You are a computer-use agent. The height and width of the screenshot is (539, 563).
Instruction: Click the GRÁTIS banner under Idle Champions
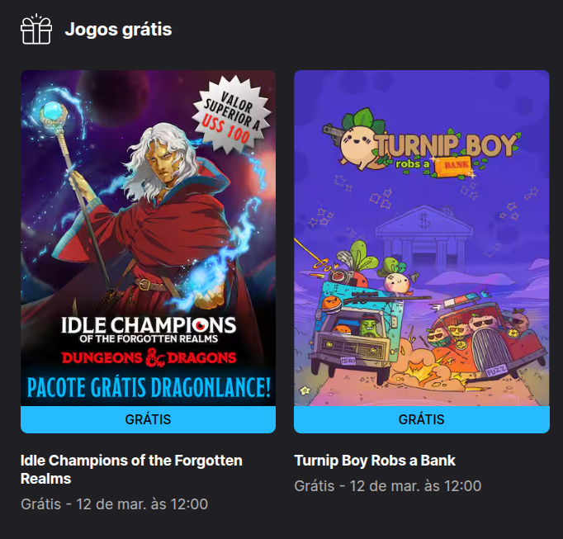(x=149, y=419)
